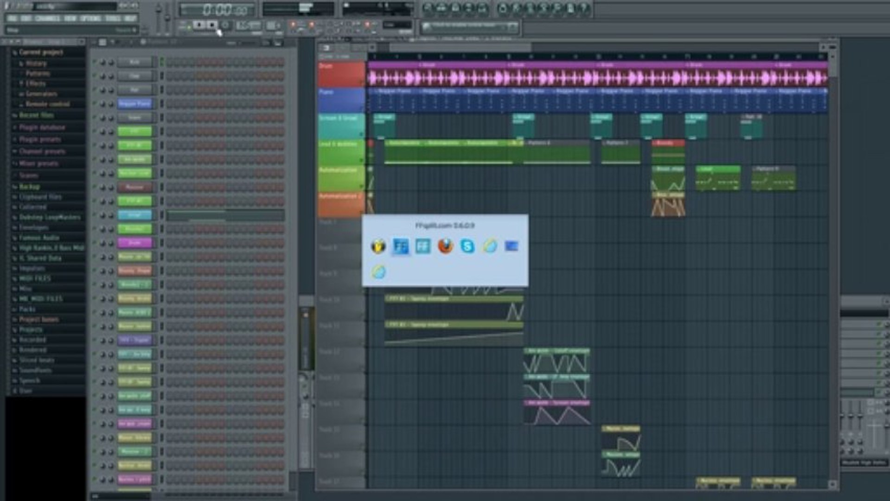The width and height of the screenshot is (890, 501).
Task: Select Dubstep LoopMasters folder in browser
Action: click(49, 217)
